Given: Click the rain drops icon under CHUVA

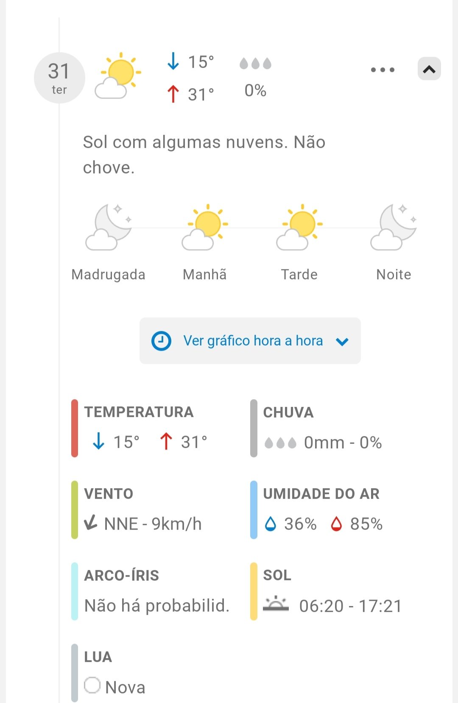Looking at the screenshot, I should pyautogui.click(x=280, y=443).
